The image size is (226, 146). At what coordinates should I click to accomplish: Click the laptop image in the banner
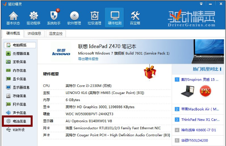pos(208,52)
